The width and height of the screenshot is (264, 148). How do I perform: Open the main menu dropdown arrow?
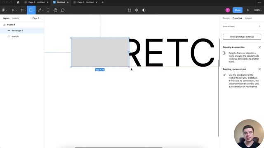pyautogui.click(x=7, y=10)
